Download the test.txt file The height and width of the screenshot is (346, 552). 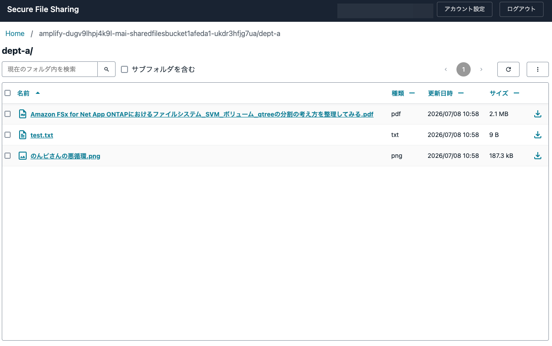[538, 135]
